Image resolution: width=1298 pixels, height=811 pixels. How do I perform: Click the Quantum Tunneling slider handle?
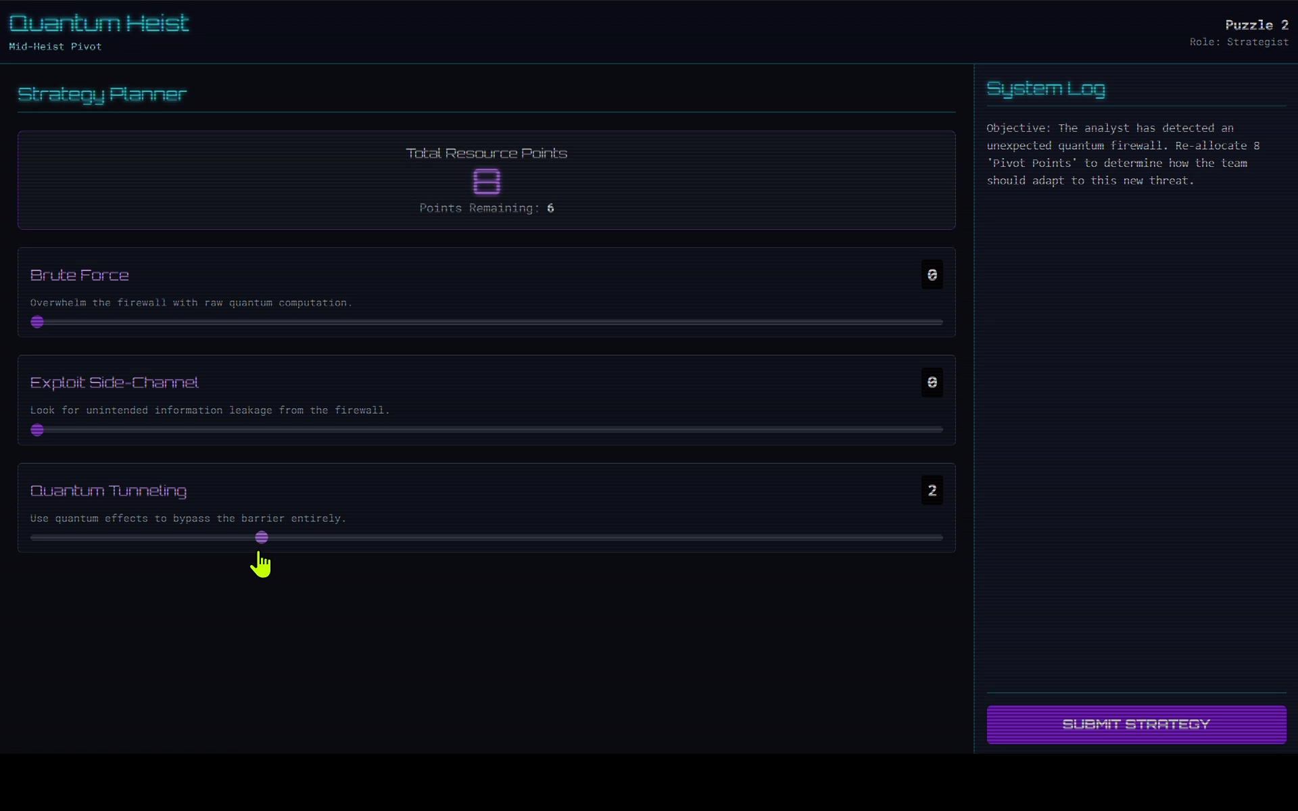(x=262, y=537)
